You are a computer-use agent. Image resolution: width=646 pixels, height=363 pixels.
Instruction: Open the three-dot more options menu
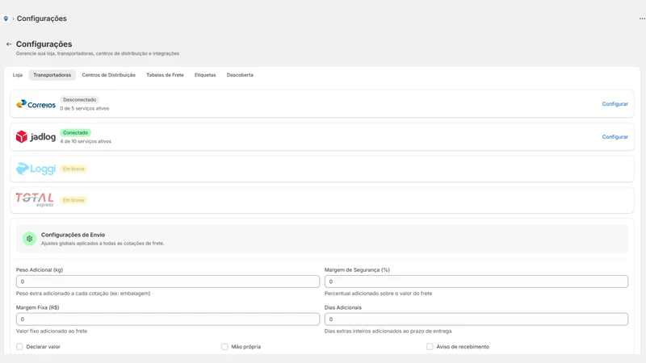(x=642, y=19)
